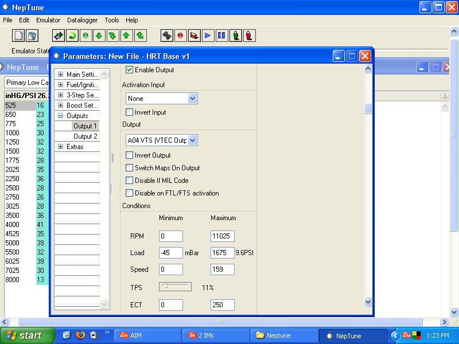
Task: Tick Disable If MIL Code
Action: click(129, 180)
